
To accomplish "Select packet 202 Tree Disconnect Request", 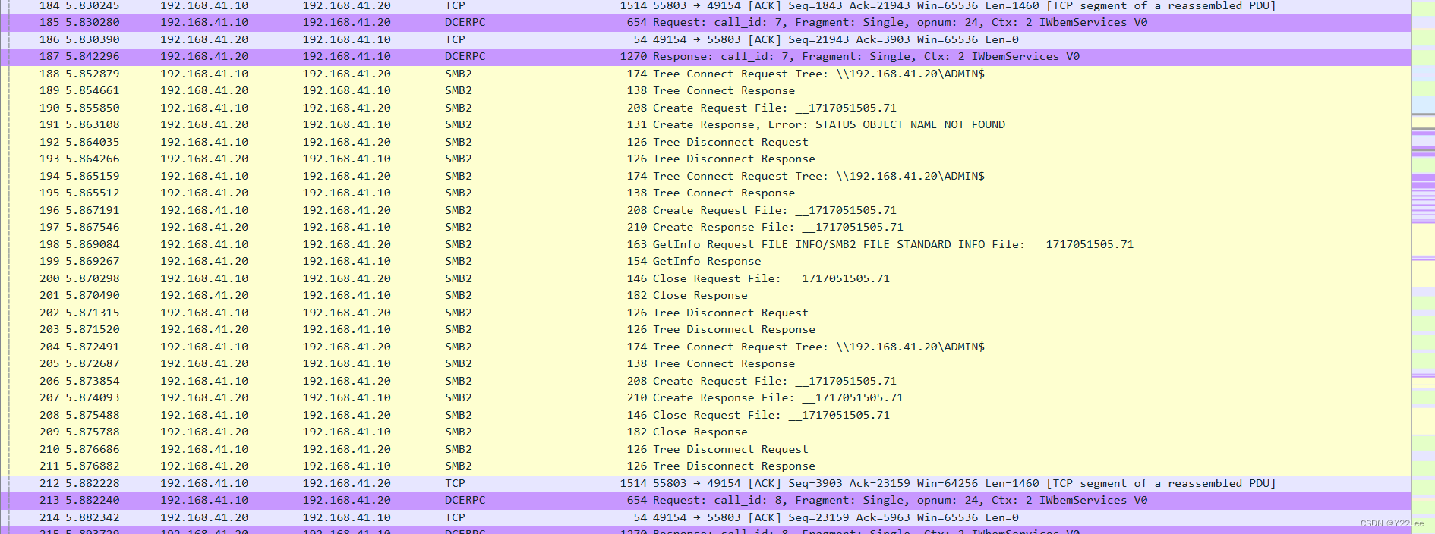I will (x=706, y=313).
